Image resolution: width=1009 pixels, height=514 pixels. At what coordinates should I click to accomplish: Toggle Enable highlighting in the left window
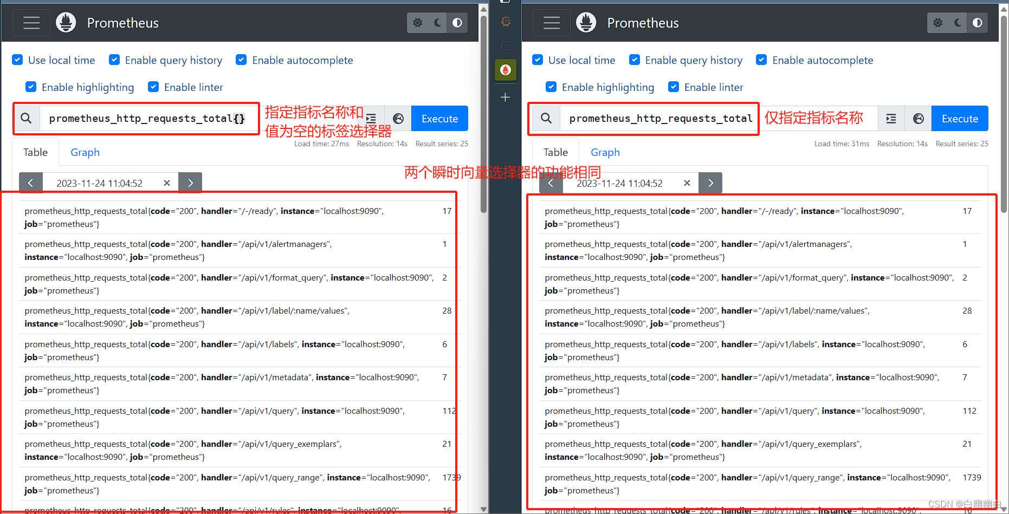point(31,87)
